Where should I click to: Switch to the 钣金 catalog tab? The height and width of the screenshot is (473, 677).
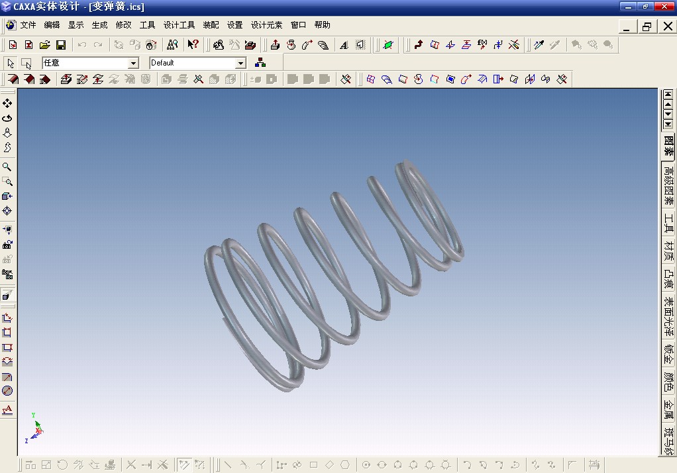pos(668,355)
